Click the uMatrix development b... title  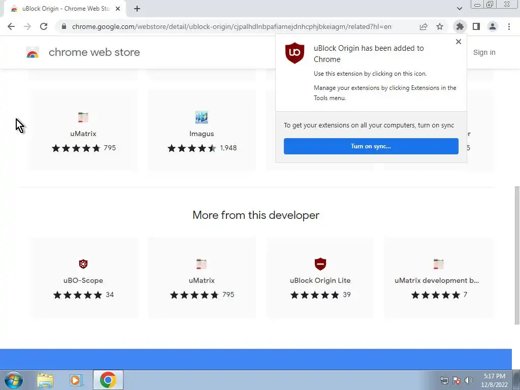click(437, 280)
